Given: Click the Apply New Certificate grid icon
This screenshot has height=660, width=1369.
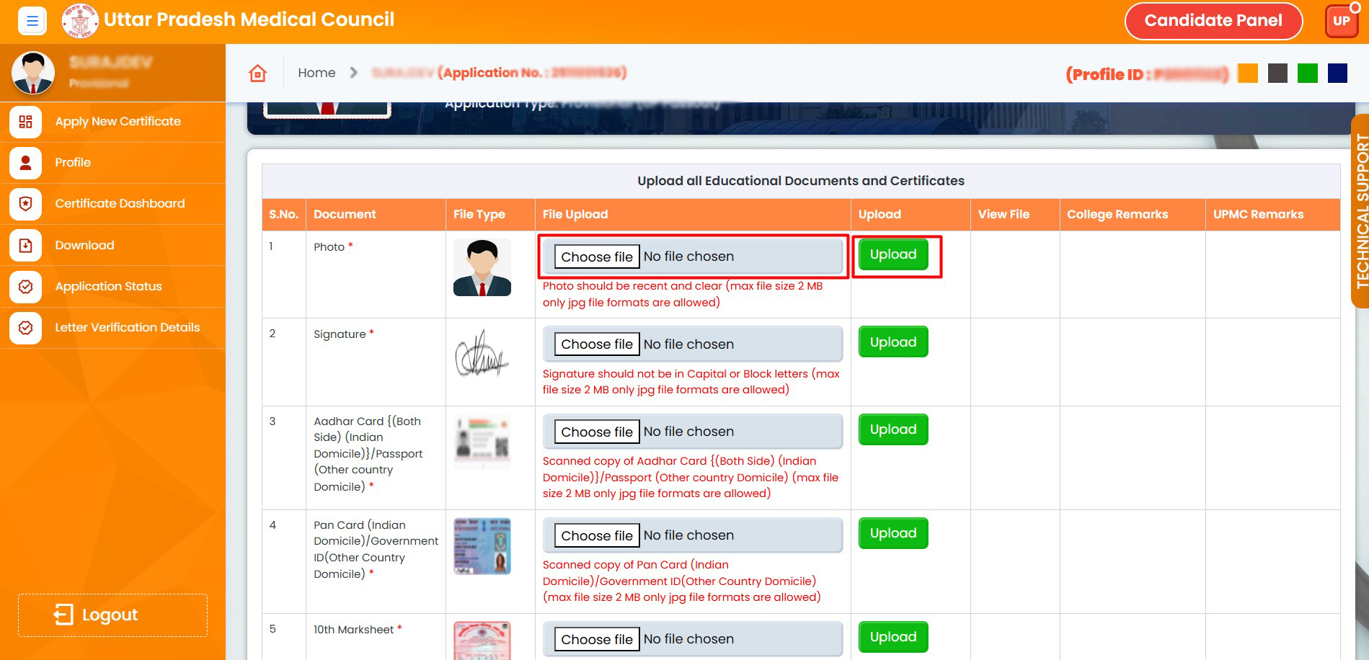Looking at the screenshot, I should 25,122.
